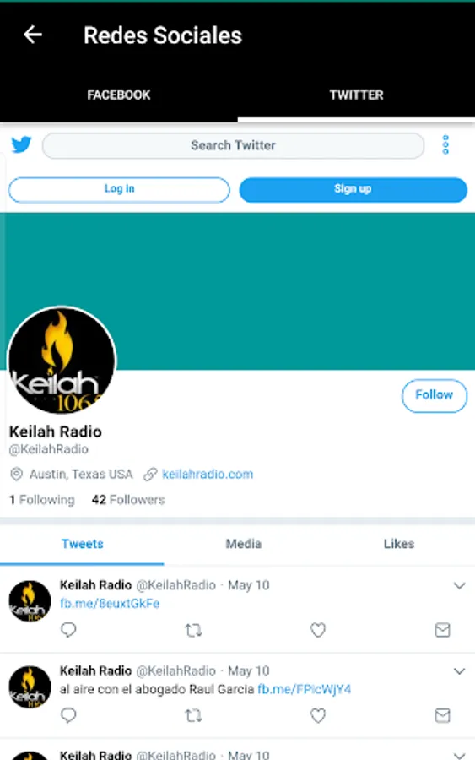The image size is (475, 760).
Task: Expand options chevron on third tweet
Action: [x=459, y=755]
